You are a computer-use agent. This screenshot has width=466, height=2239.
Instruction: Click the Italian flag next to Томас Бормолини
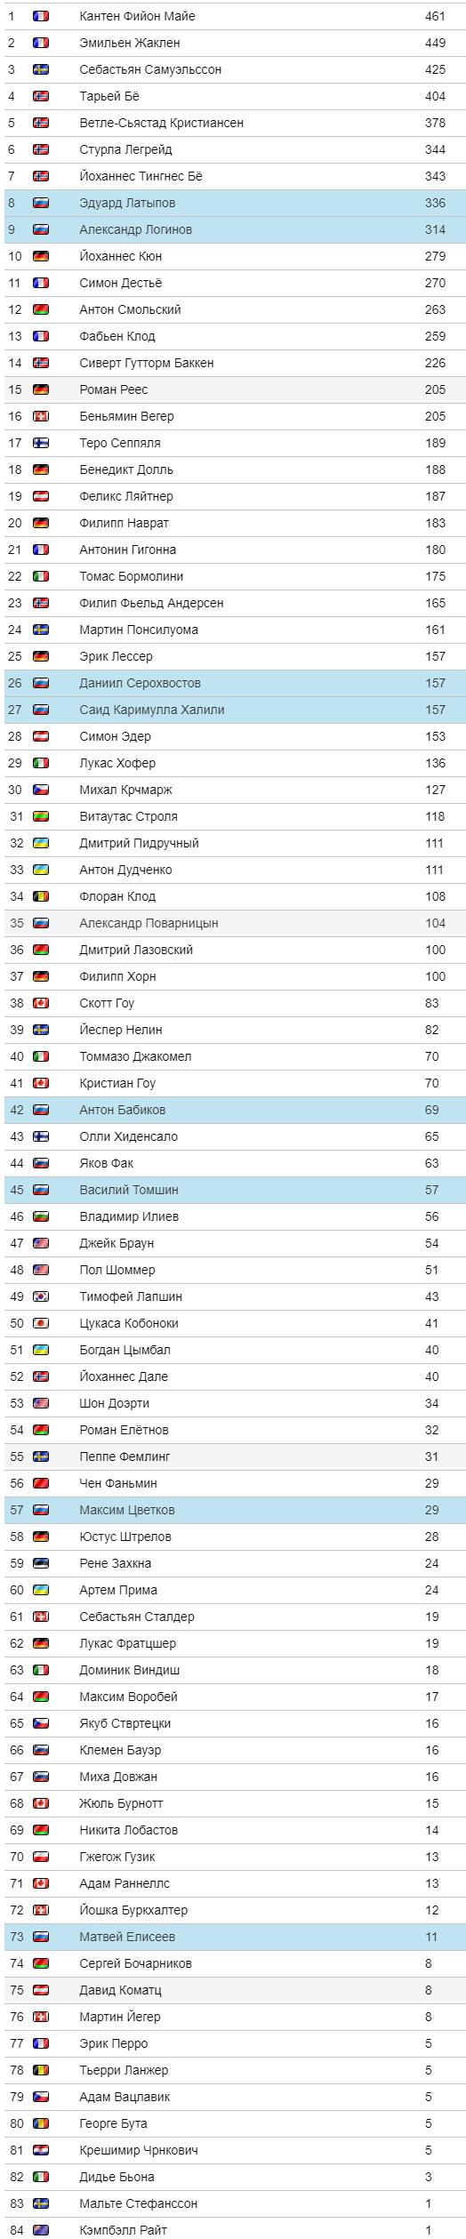click(x=41, y=576)
